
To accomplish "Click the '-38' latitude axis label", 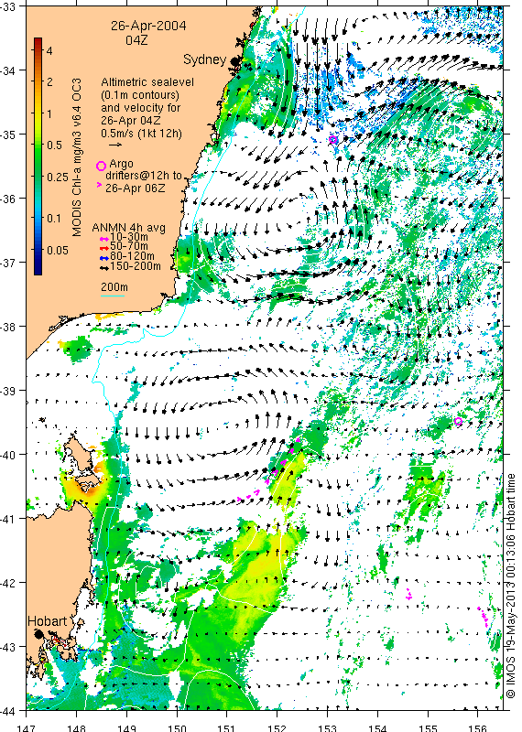I will click(x=8, y=326).
